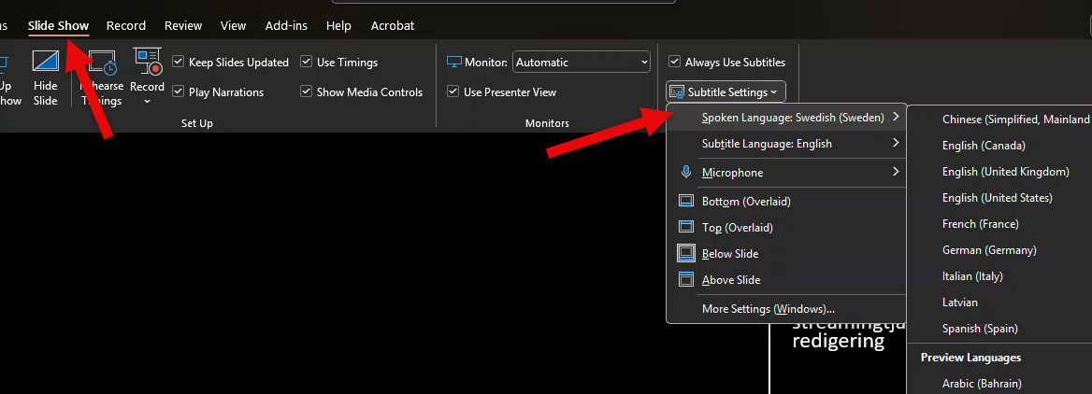The width and height of the screenshot is (1092, 394).
Task: Choose the Above Slide subtitle position icon
Action: [x=686, y=280]
